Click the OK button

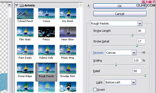tap(120, 6)
